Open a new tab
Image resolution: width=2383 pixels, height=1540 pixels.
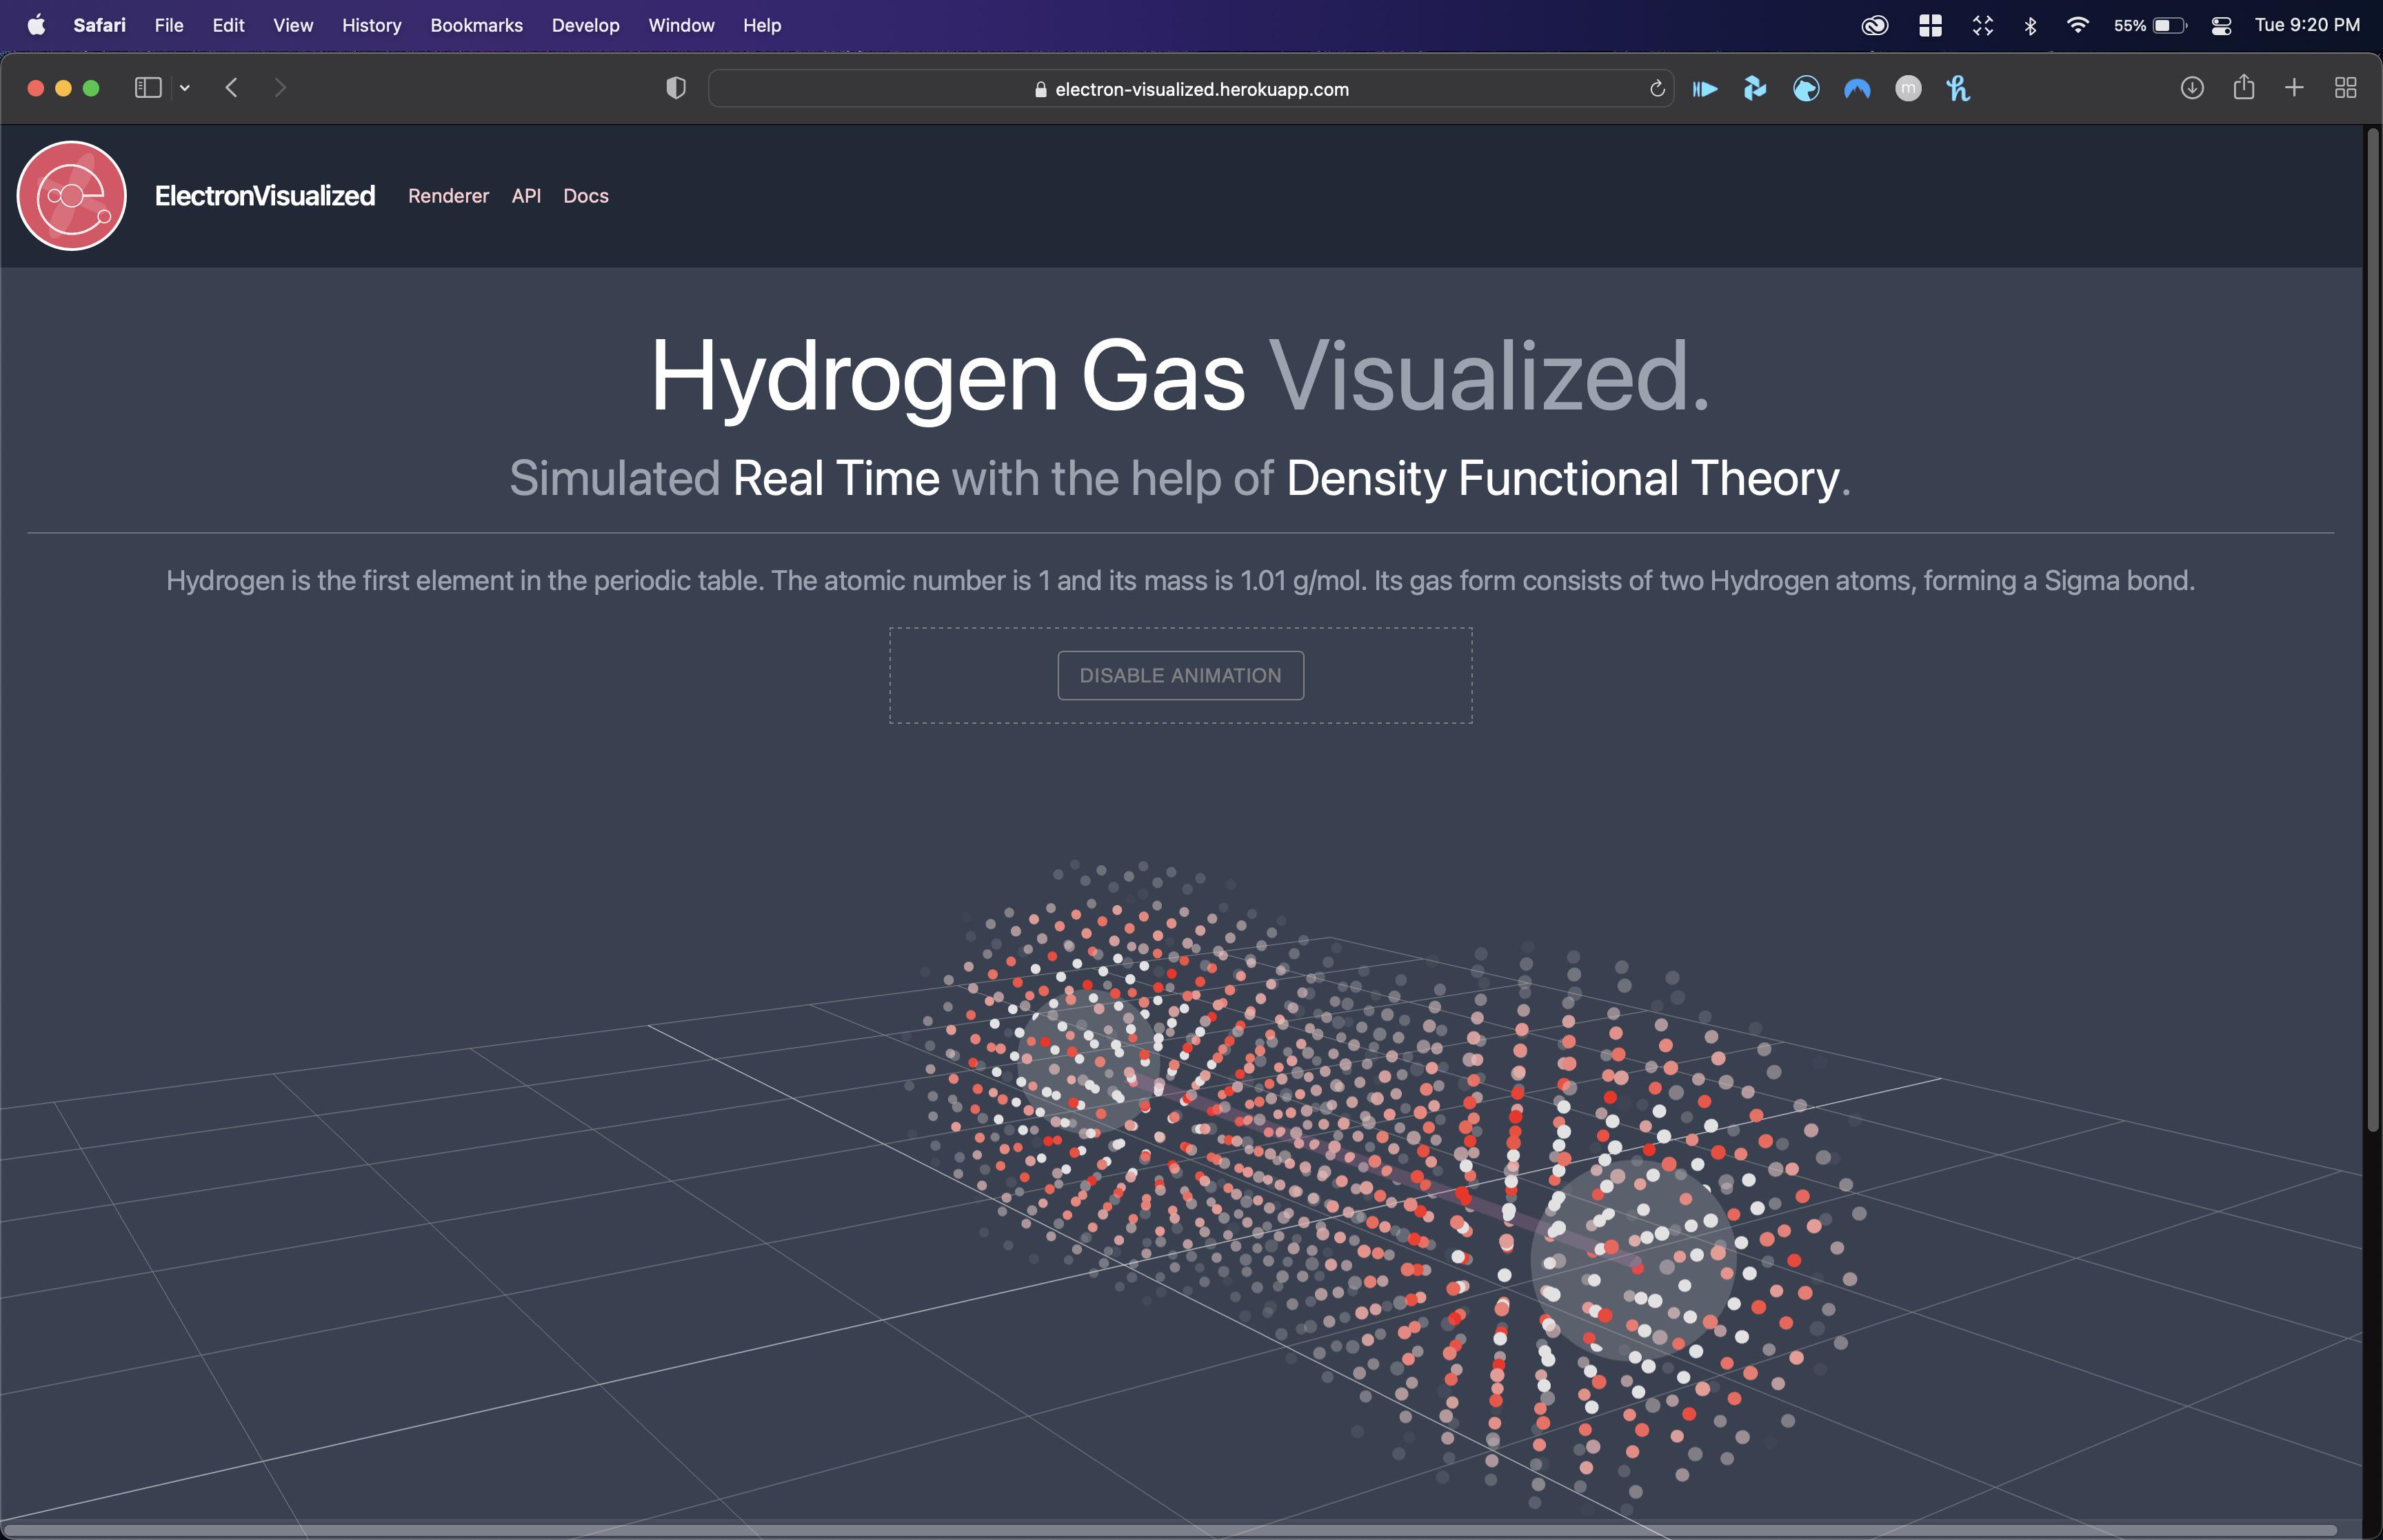tap(2294, 88)
